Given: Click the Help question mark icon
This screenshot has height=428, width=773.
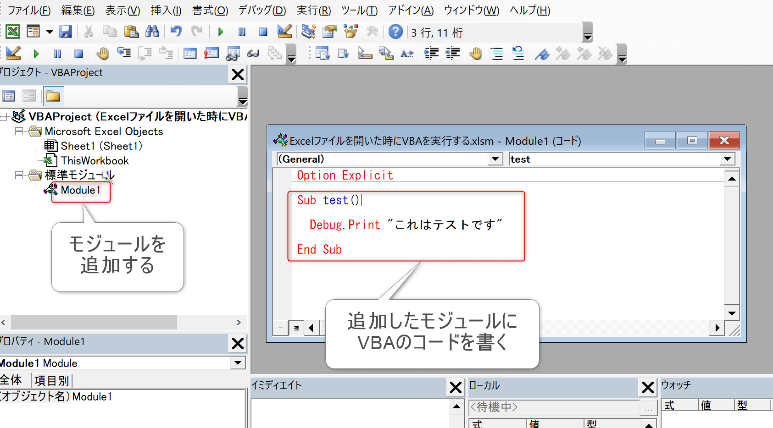Looking at the screenshot, I should click(395, 32).
